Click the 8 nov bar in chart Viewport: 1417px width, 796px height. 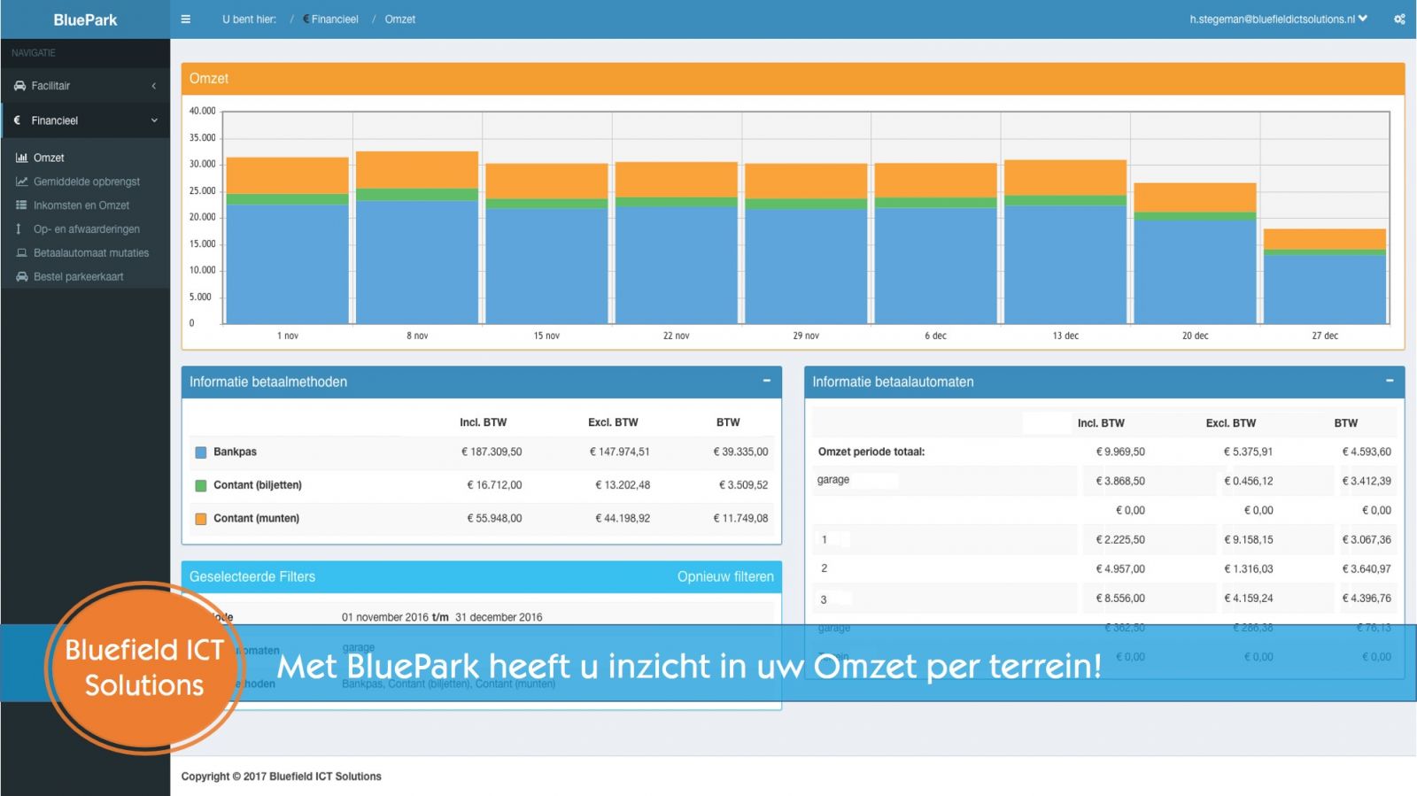pos(417,237)
